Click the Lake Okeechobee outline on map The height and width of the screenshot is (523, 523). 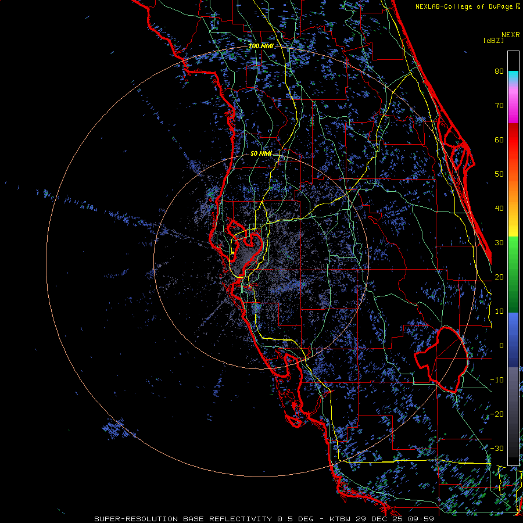(441, 360)
